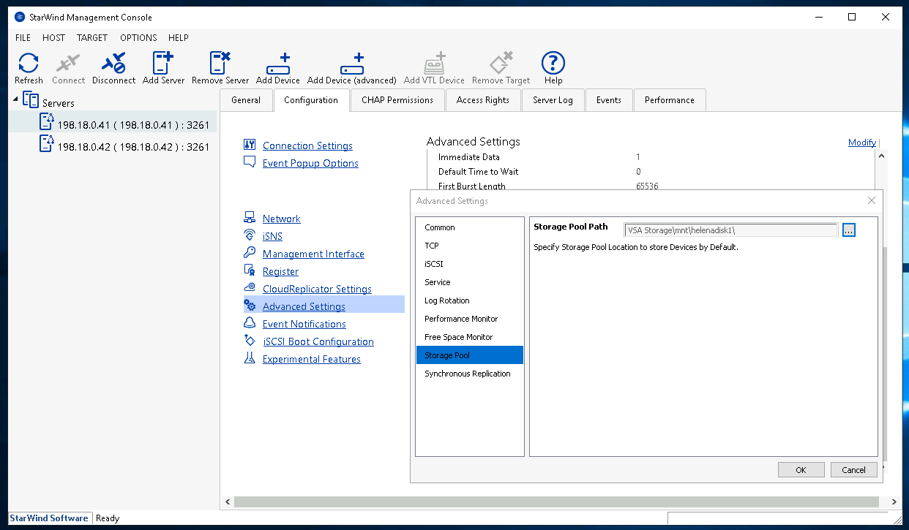
Task: Select server 198.18.0.42 in tree
Action: coord(133,147)
